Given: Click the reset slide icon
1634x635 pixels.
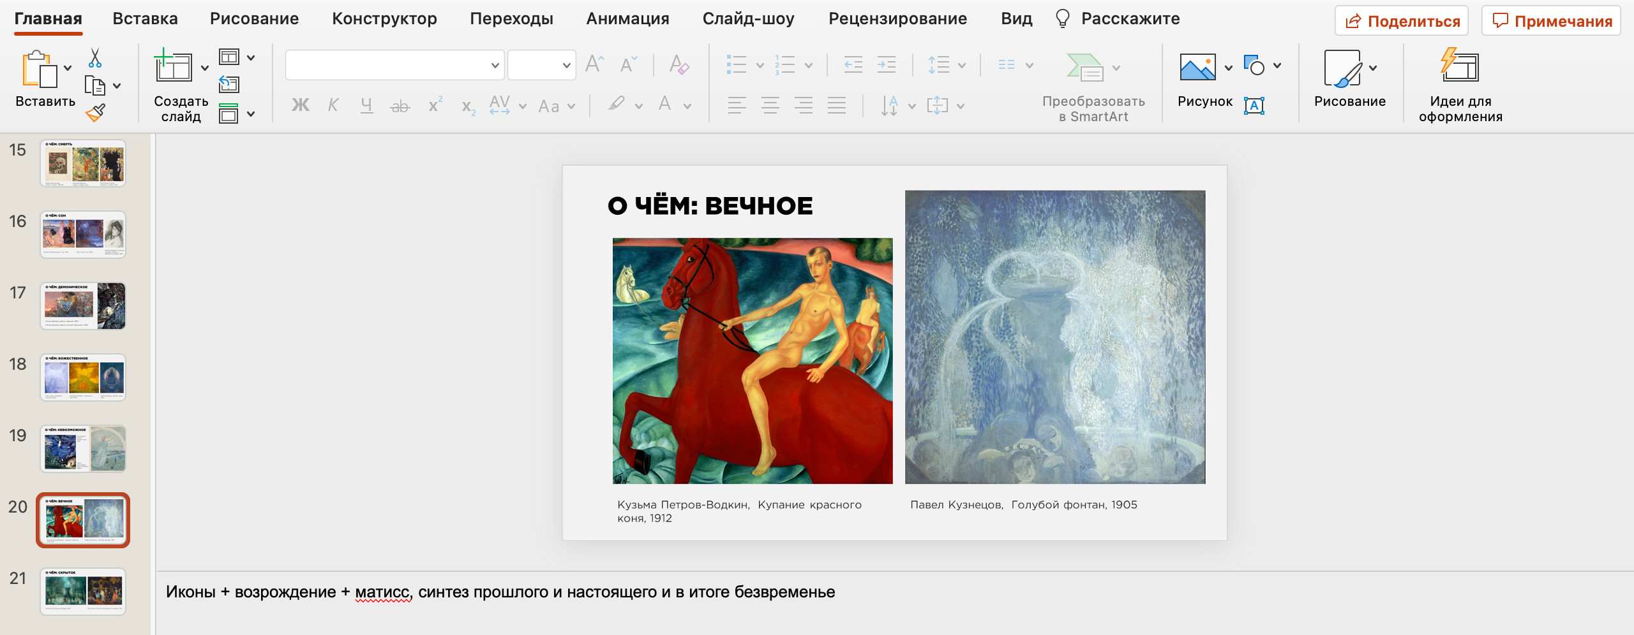Looking at the screenshot, I should click(229, 84).
